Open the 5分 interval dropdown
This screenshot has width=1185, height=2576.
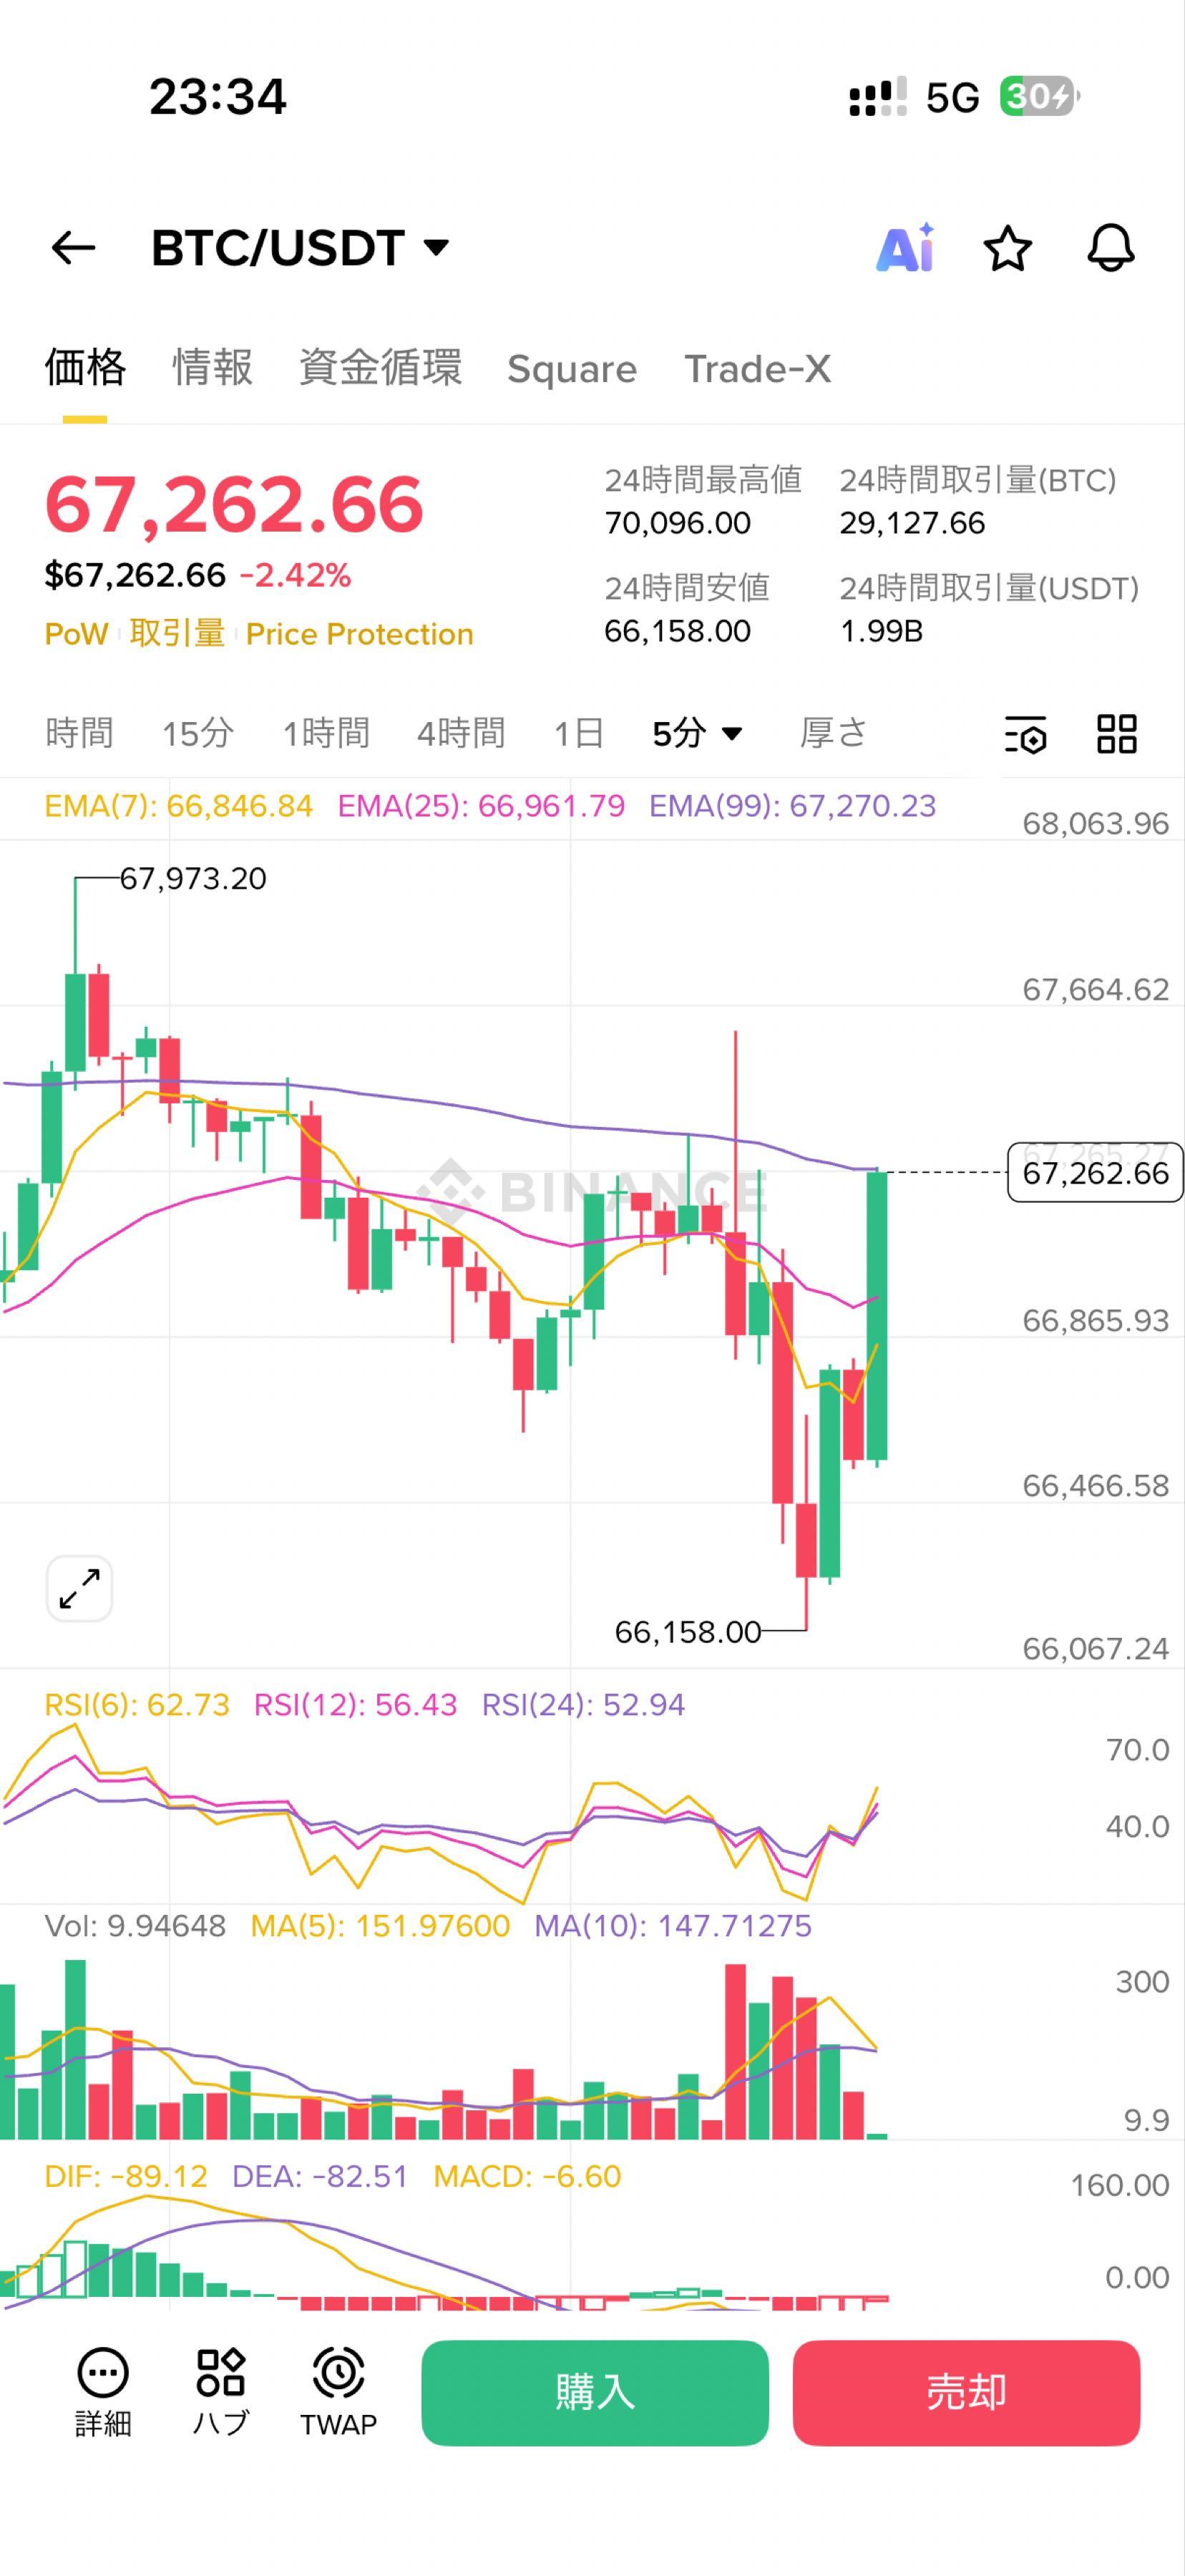point(697,733)
